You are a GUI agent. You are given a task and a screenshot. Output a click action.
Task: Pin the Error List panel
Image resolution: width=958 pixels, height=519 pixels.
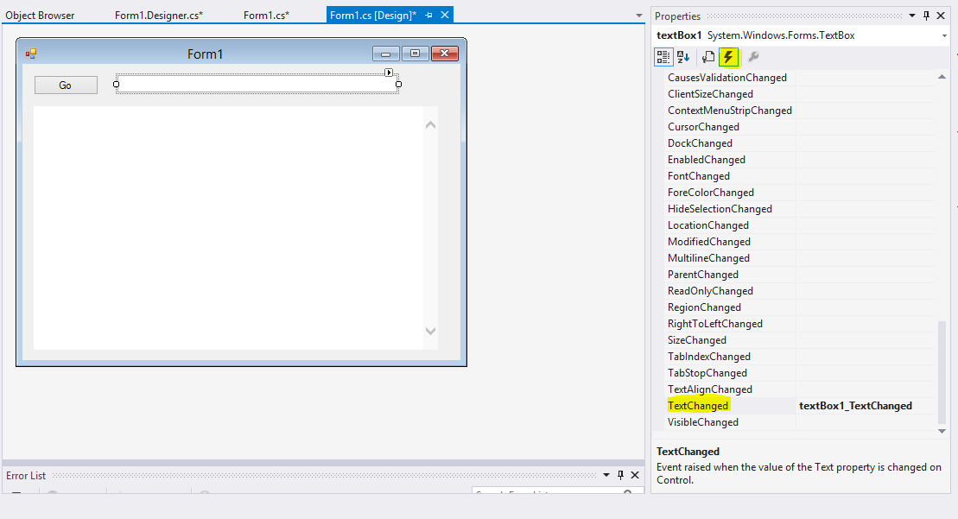click(x=620, y=474)
